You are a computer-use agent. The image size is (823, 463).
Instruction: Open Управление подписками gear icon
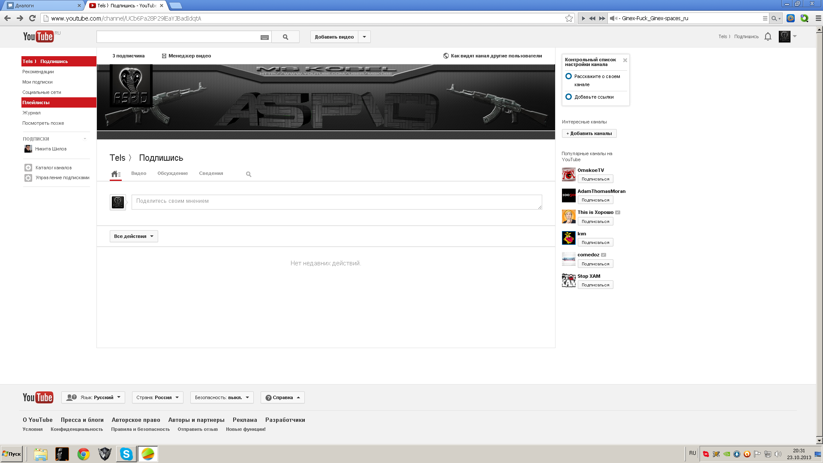pyautogui.click(x=28, y=177)
